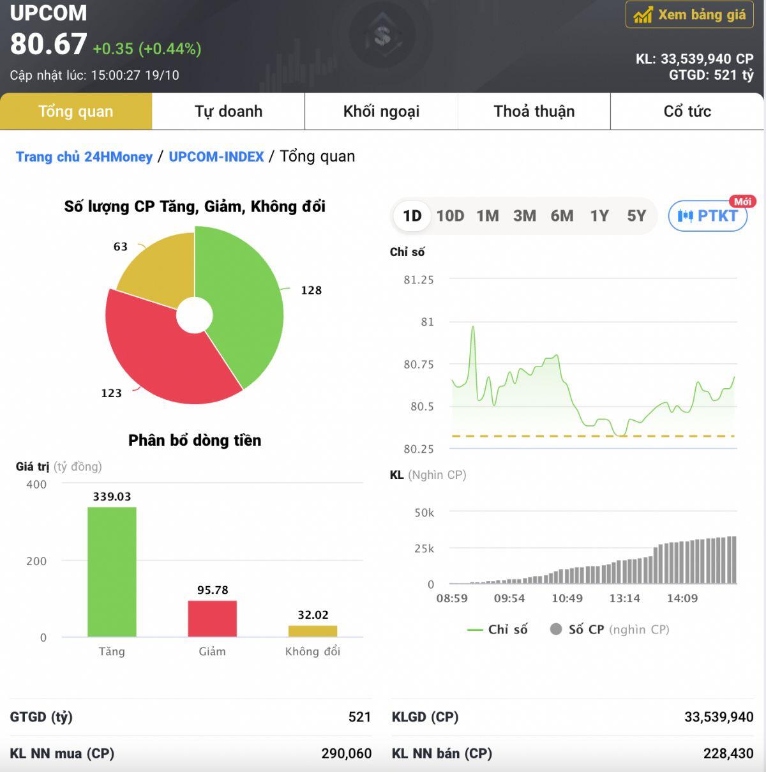This screenshot has height=772, width=766.
Task: Choose the 1Y chart period
Action: (x=599, y=216)
